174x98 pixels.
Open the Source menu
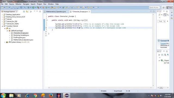coord(11,4)
